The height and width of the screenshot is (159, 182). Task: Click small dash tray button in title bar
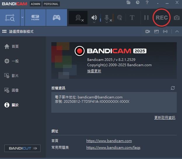click(157, 4)
